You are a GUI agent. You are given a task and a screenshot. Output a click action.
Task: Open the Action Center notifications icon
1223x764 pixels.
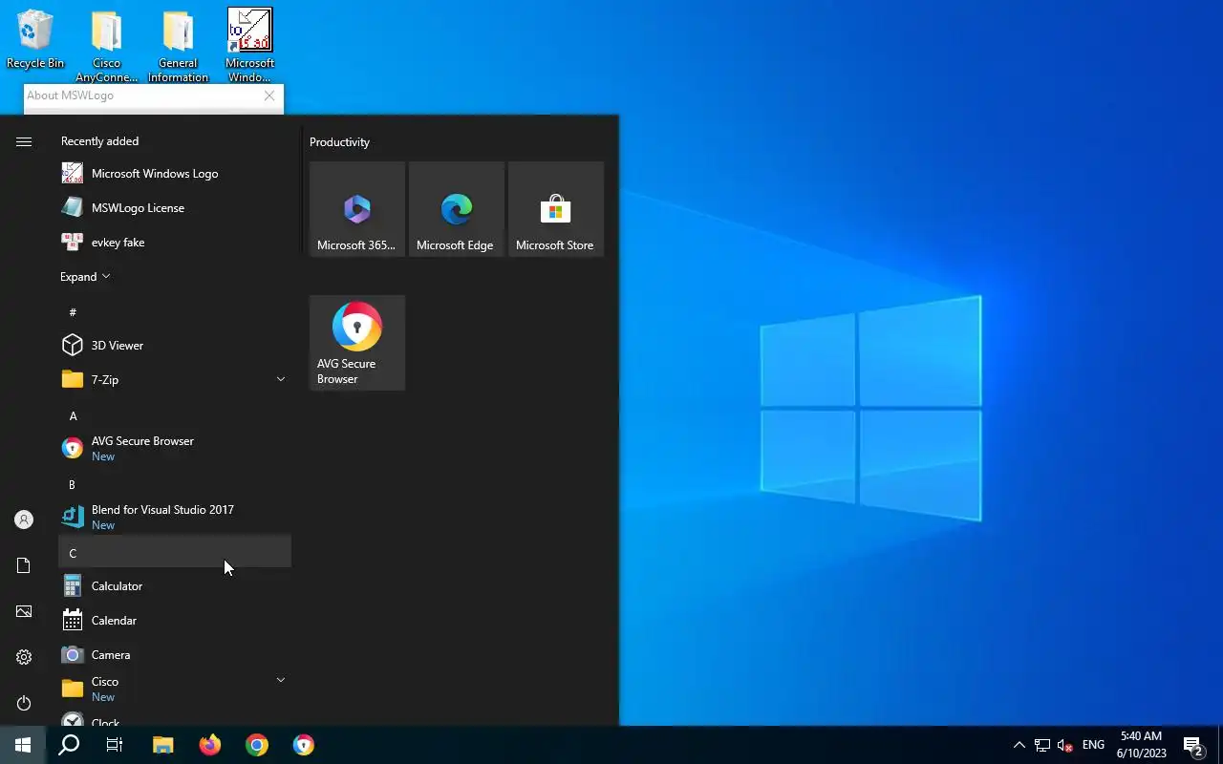click(x=1193, y=745)
